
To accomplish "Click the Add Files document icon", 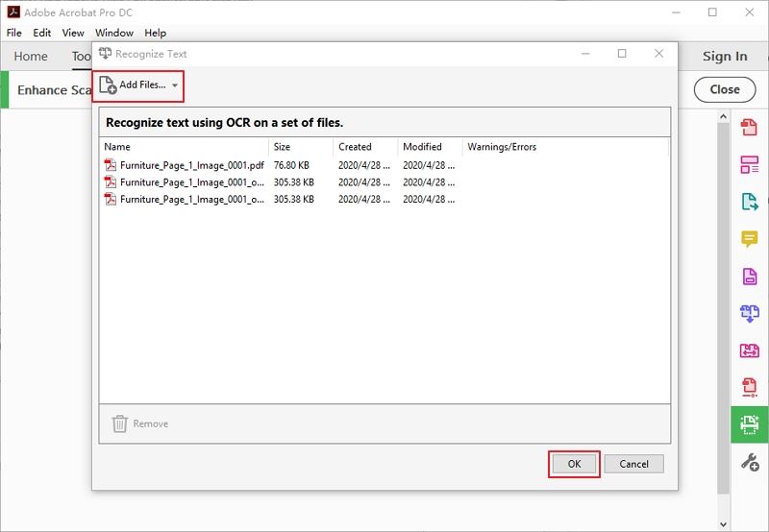I will [x=108, y=85].
